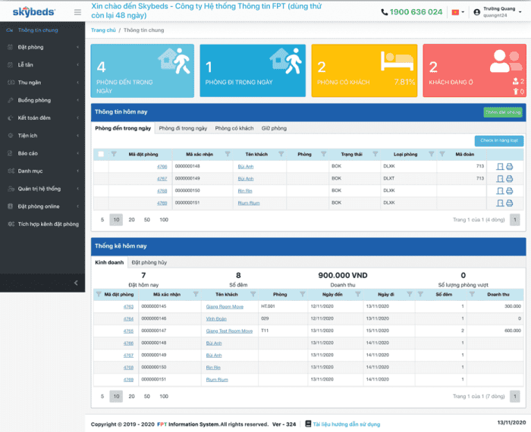The height and width of the screenshot is (432, 531).
Task: Filter the arrivals Trạng thái column
Action: [375, 155]
